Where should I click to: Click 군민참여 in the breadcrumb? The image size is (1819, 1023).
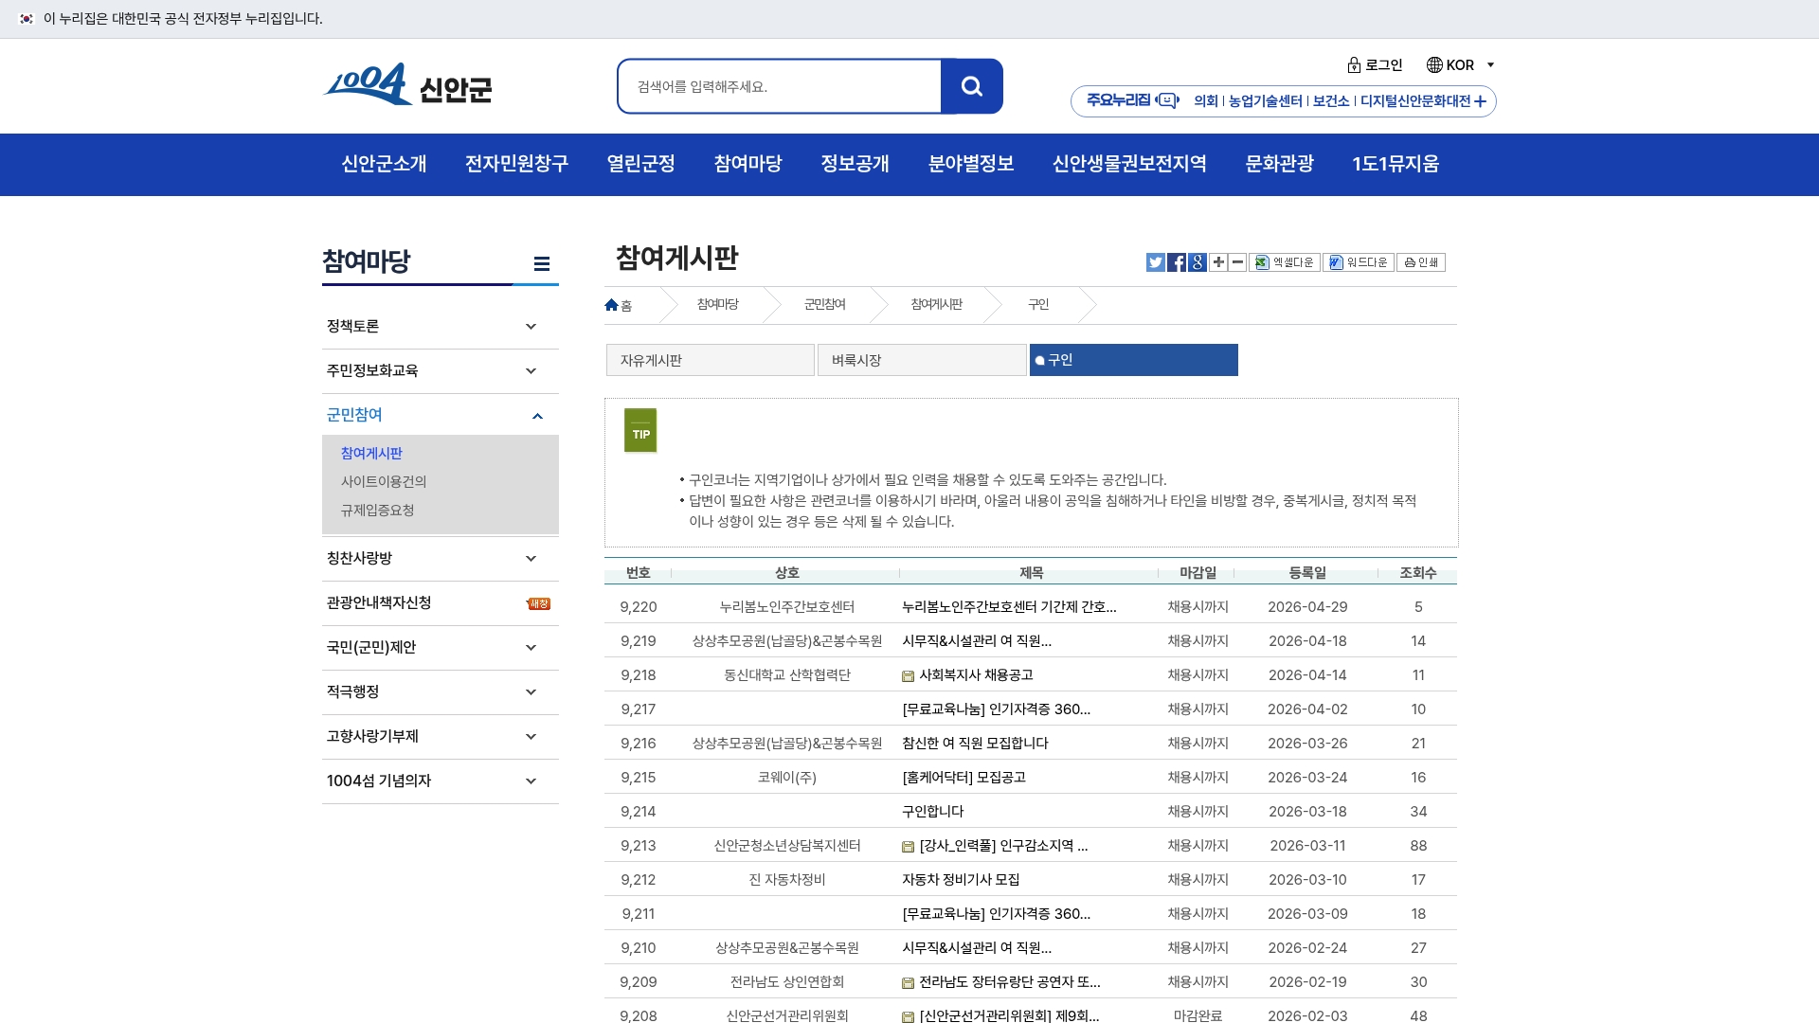(x=824, y=305)
